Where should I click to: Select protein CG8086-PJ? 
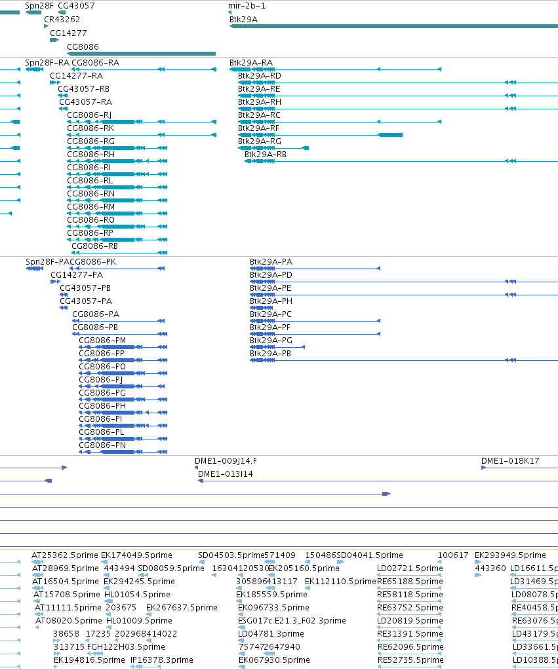coord(100,380)
